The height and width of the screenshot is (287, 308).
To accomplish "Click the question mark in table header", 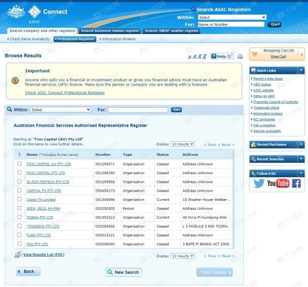I will (x=19, y=154).
